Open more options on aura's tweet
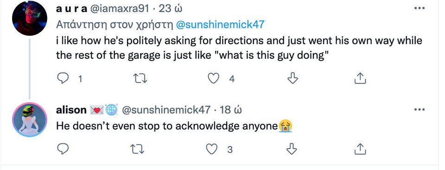The height and width of the screenshot is (170, 445). point(419,8)
